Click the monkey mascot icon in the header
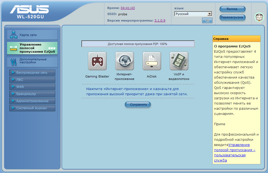The width and height of the screenshot is (268, 173). point(259,17)
